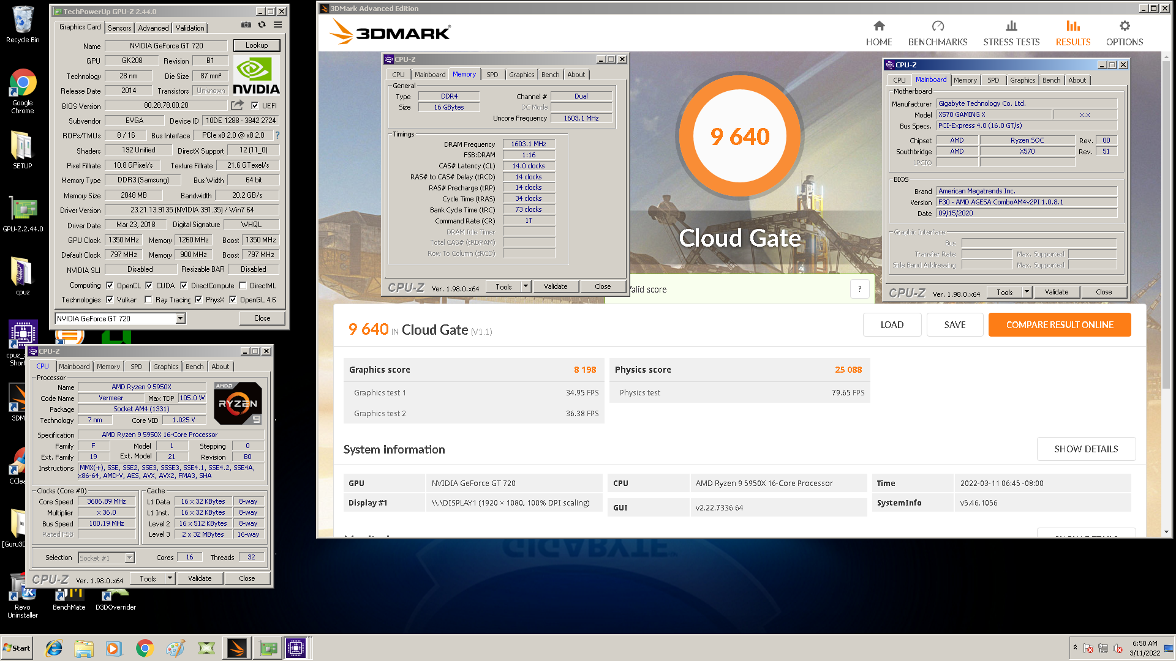The height and width of the screenshot is (661, 1176).
Task: Open the NVIDIA GeForce GT 720 GPU dropdown
Action: coord(181,318)
